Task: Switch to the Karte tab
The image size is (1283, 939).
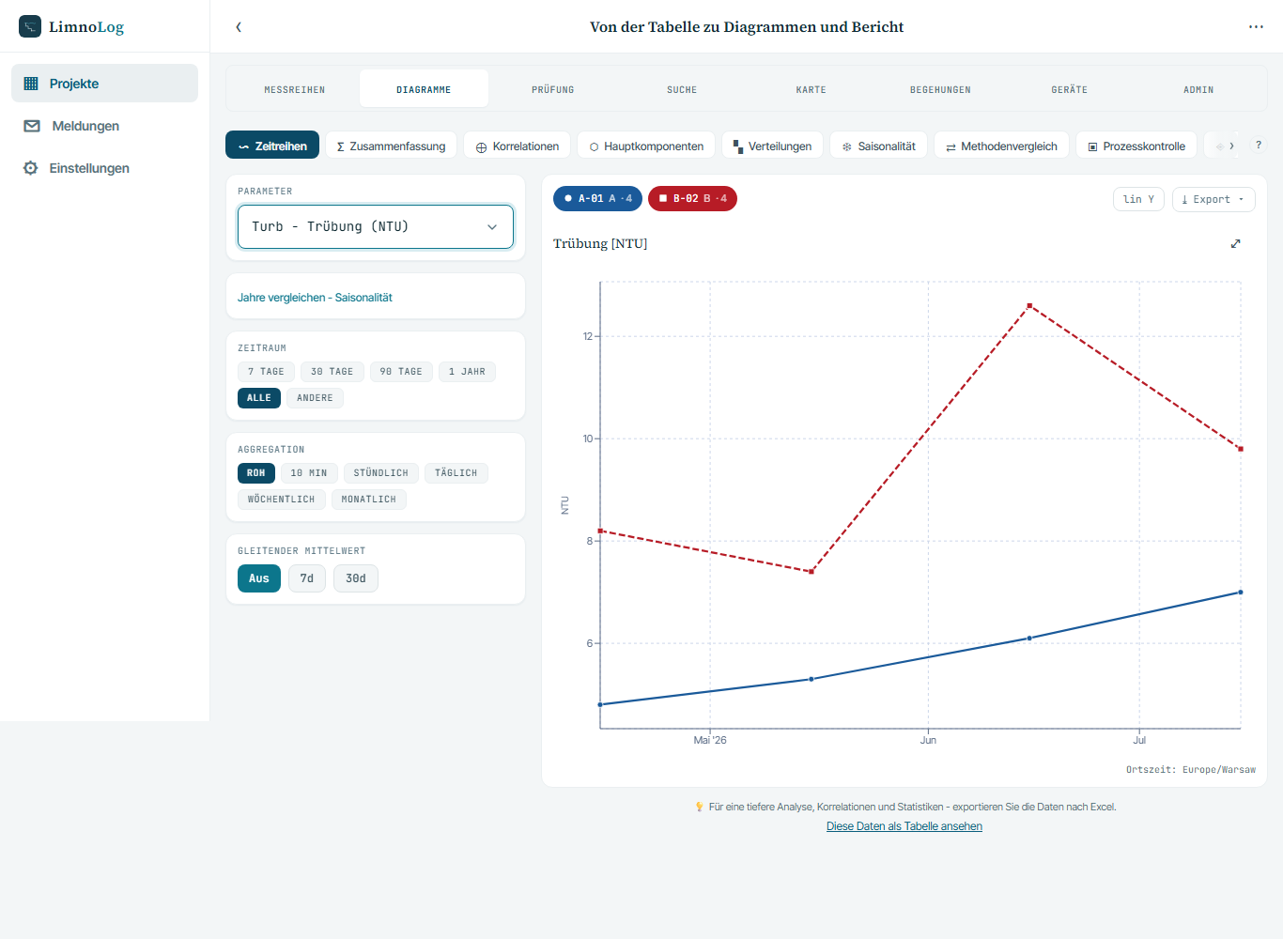Action: coord(812,89)
